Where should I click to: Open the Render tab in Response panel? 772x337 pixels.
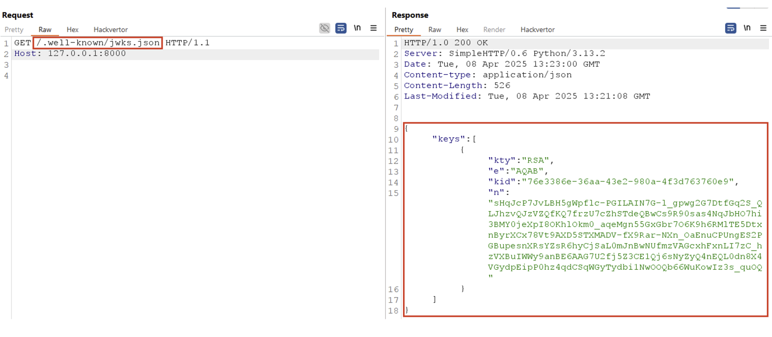494,30
